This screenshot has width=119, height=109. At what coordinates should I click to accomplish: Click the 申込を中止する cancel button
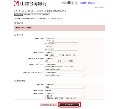click(x=48, y=105)
